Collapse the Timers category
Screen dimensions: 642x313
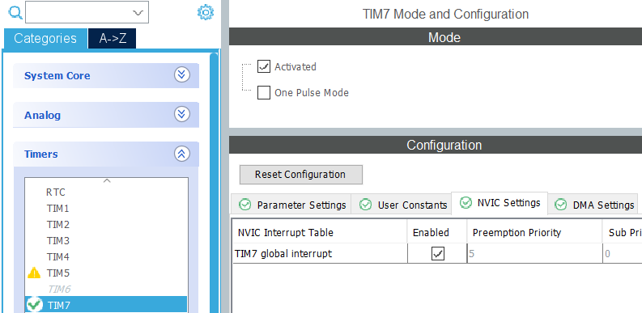tap(106, 154)
